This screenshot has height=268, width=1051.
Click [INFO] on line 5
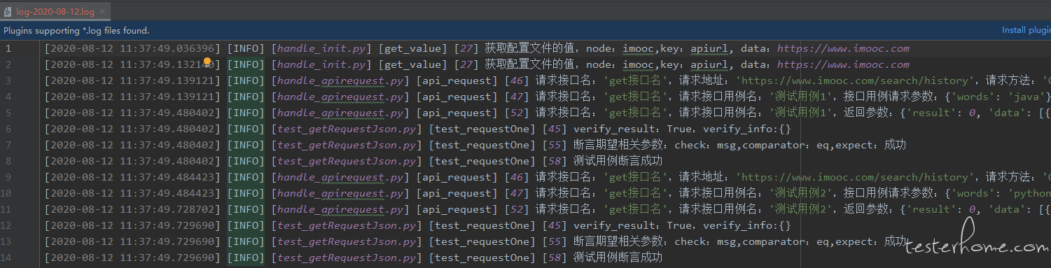tap(245, 113)
